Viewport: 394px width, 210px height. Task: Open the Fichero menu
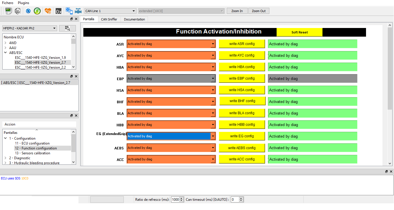pos(8,3)
